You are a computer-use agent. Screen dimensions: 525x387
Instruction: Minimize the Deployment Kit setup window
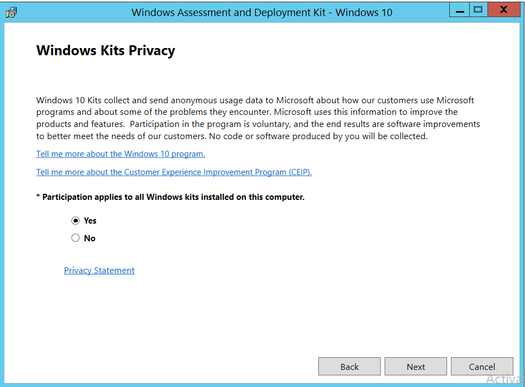click(x=460, y=9)
